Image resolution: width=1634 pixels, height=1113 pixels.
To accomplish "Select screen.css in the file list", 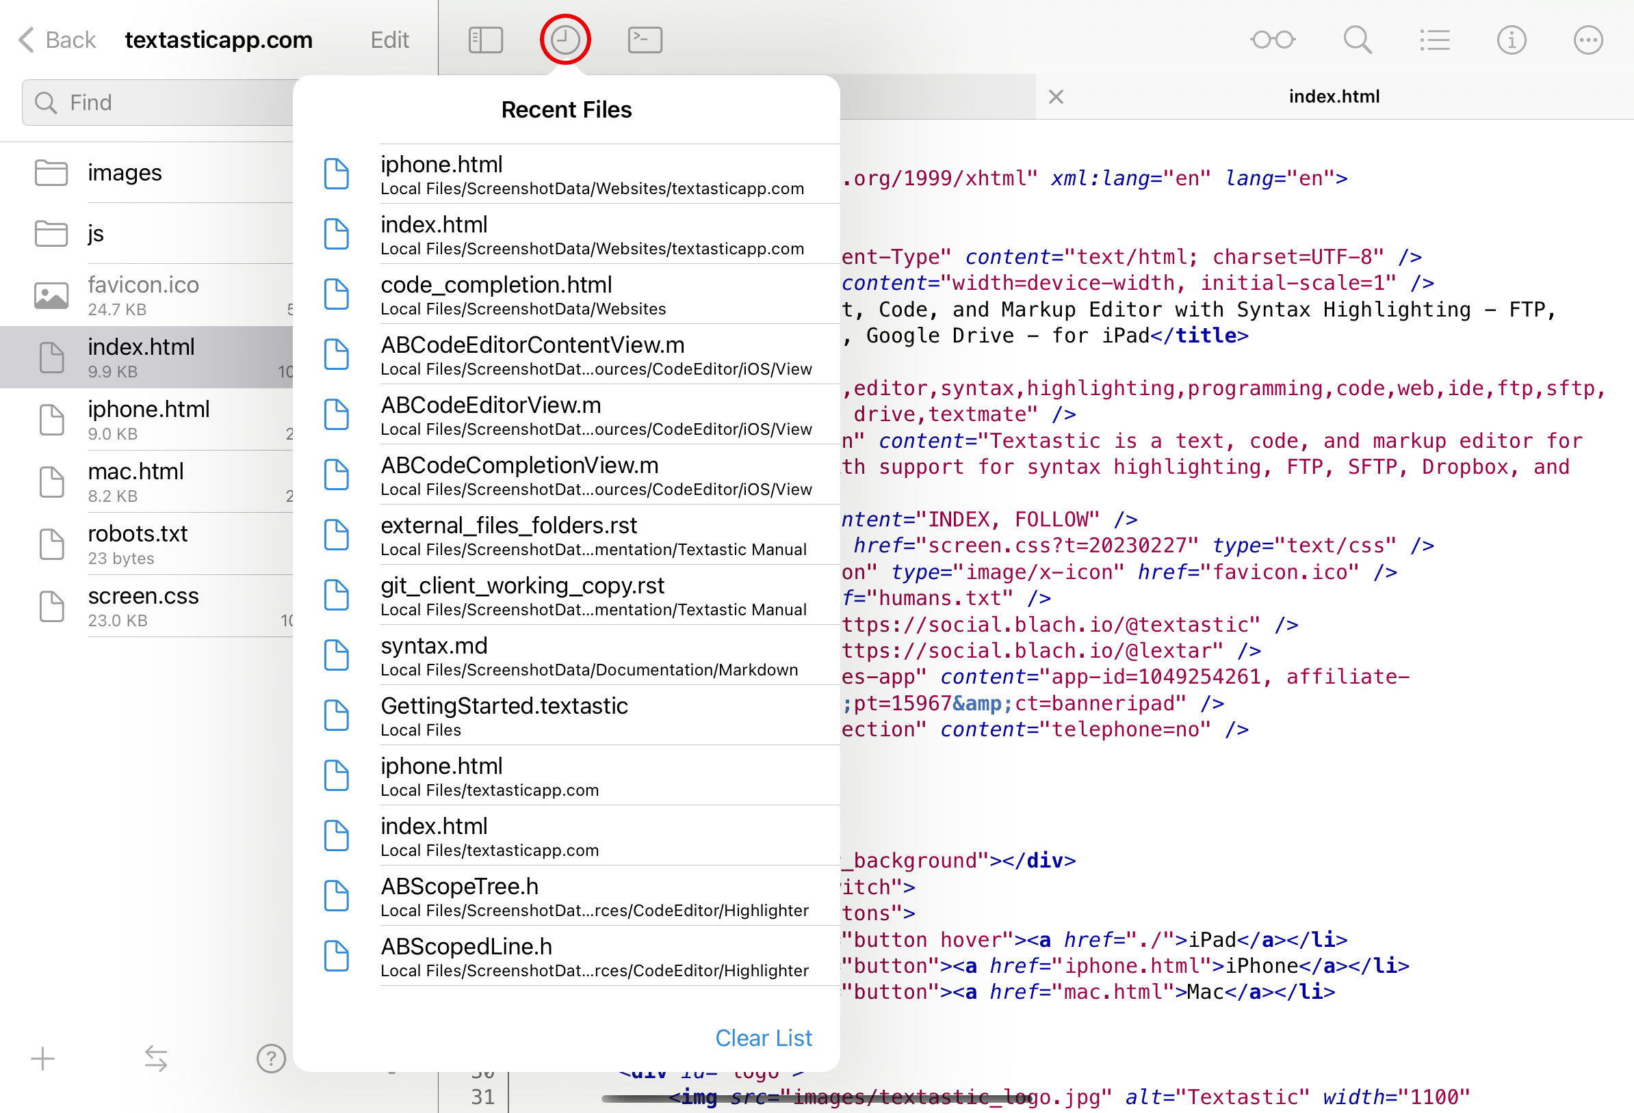I will (x=146, y=606).
